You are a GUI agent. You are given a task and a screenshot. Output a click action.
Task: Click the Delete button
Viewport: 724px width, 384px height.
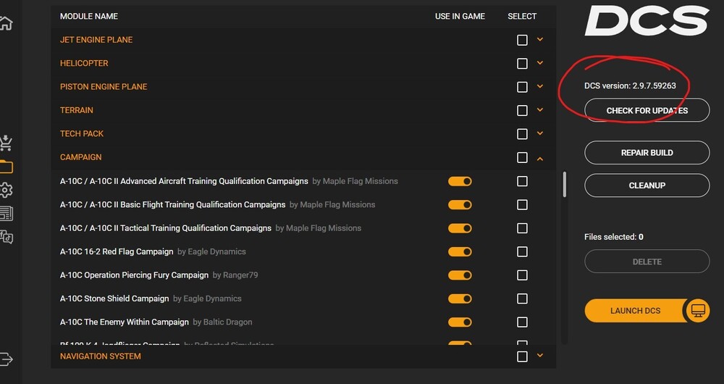coord(647,262)
